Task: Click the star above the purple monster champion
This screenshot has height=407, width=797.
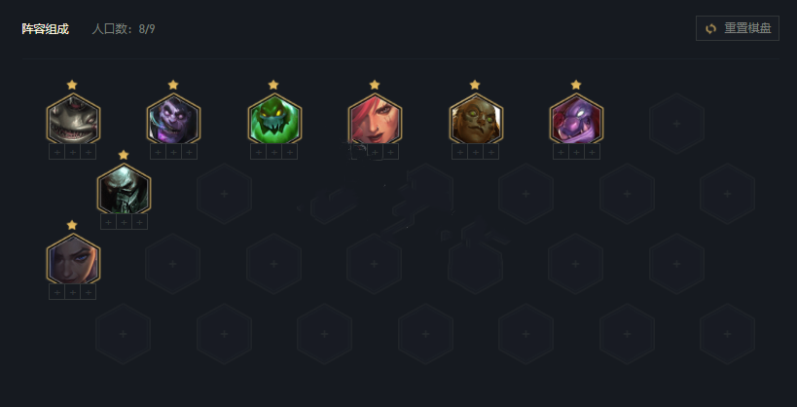Action: 575,85
